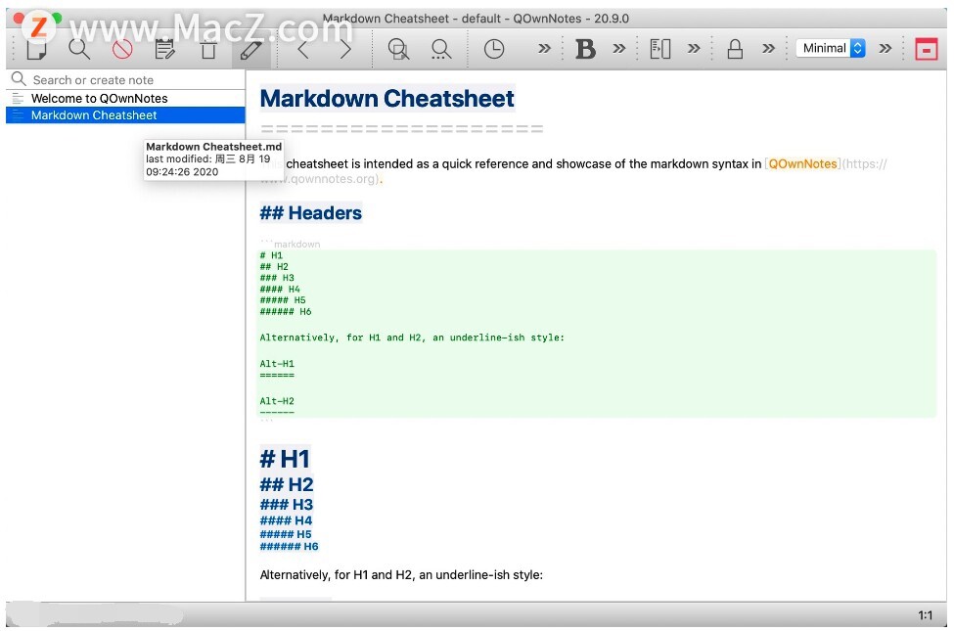Click the large blue '# H1' heading
Image resolution: width=954 pixels, height=631 pixels.
coord(285,459)
